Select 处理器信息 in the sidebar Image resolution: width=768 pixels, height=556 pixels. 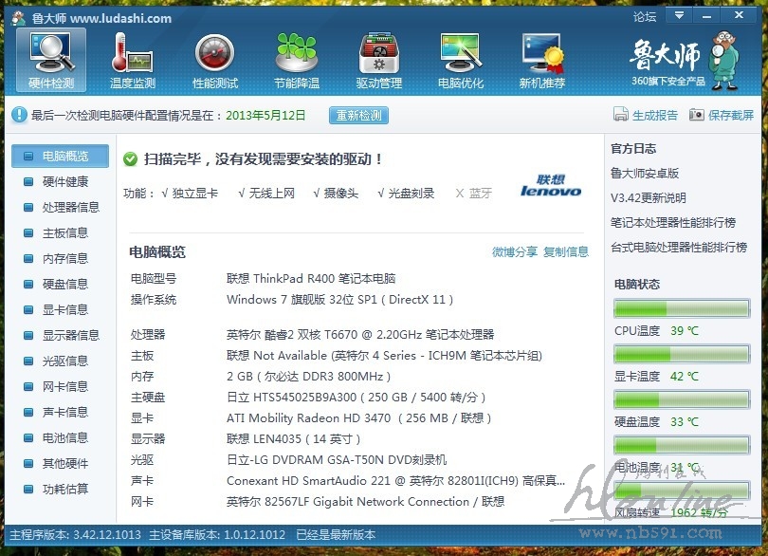coord(70,207)
